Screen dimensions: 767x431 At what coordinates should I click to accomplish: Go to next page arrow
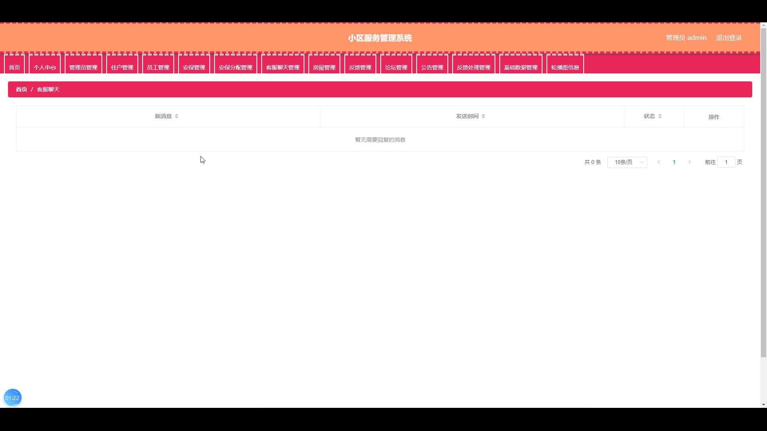690,162
